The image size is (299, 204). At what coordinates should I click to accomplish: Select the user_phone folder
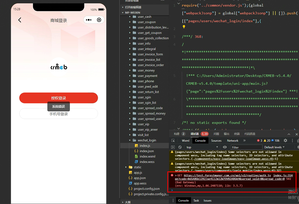tap(146, 81)
